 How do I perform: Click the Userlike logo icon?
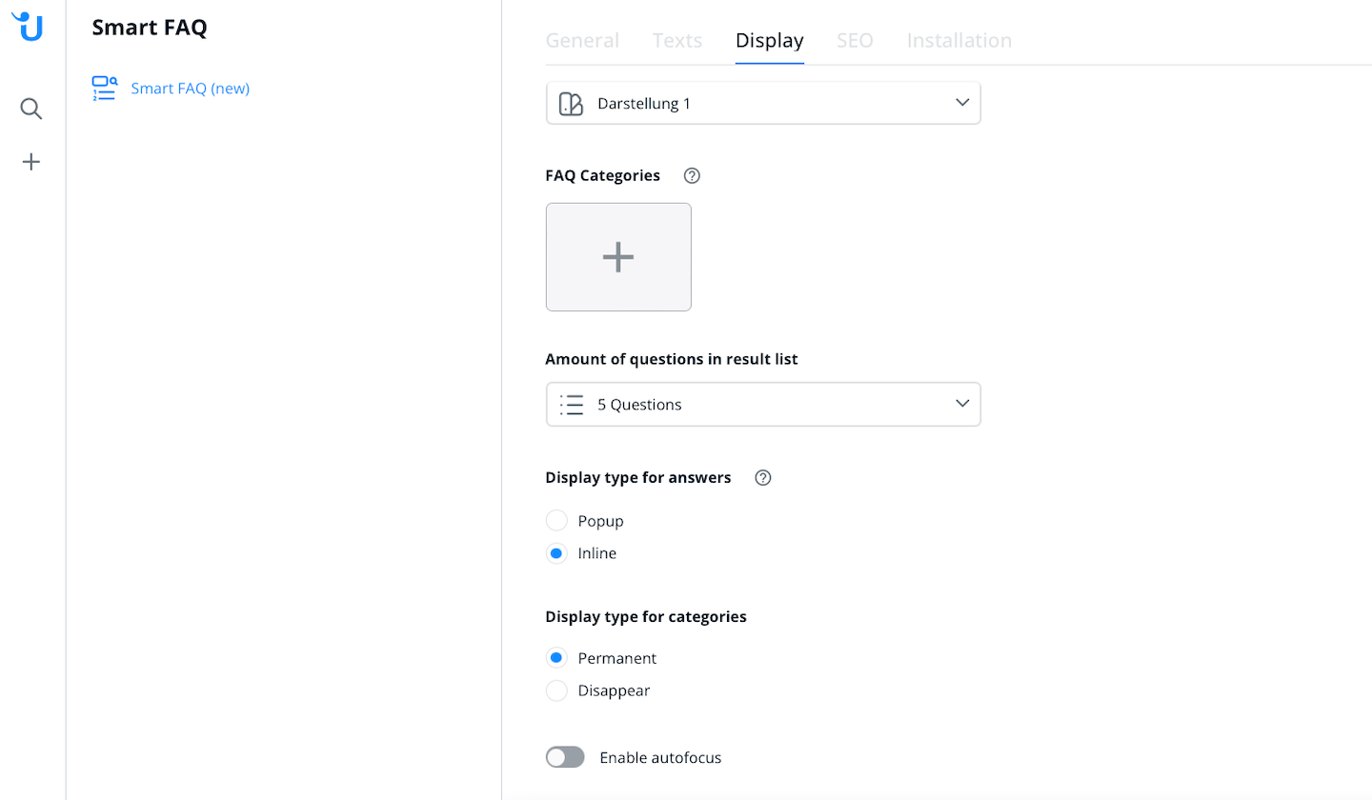(31, 27)
